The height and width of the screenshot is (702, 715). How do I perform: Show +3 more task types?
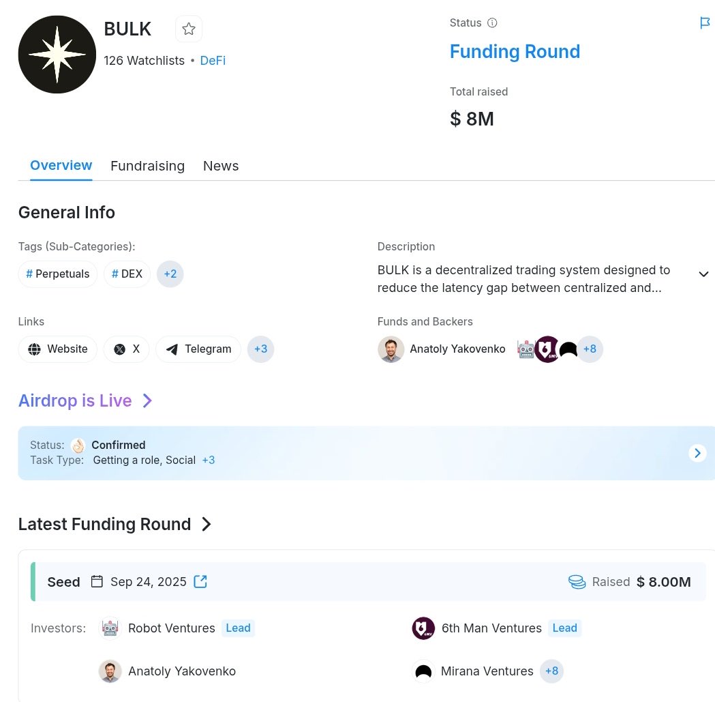click(x=209, y=460)
